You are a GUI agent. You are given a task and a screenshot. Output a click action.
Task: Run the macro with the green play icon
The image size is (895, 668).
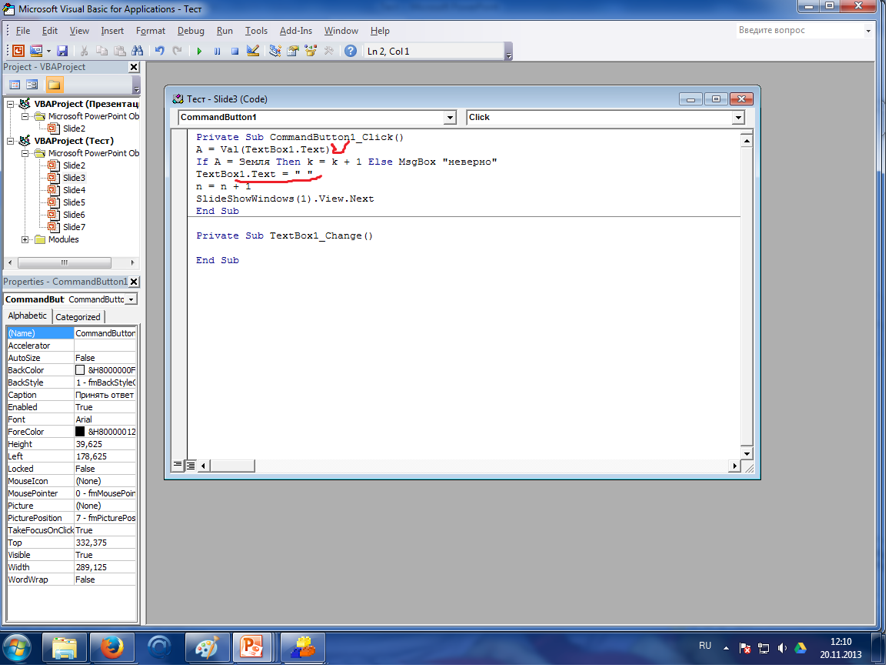pos(199,51)
